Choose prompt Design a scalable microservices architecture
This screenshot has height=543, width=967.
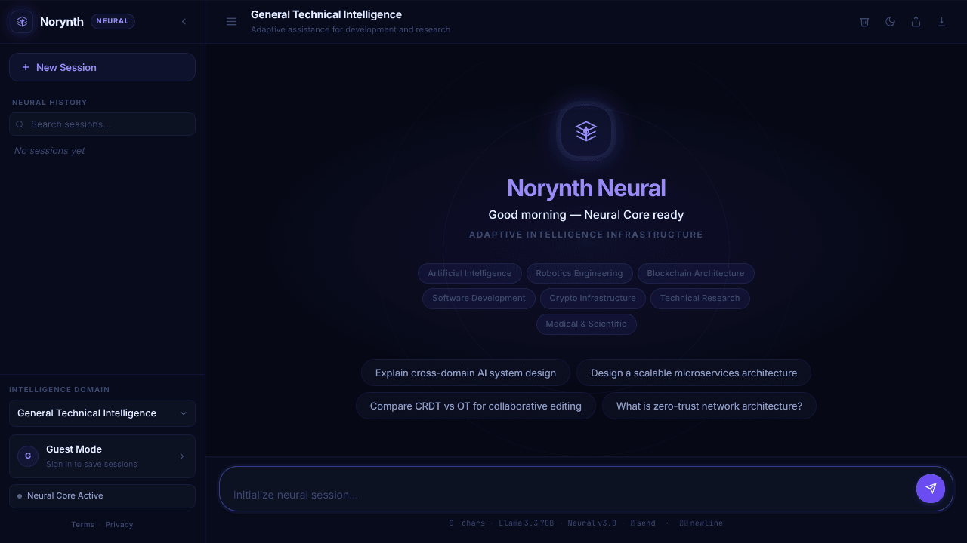[x=694, y=373]
